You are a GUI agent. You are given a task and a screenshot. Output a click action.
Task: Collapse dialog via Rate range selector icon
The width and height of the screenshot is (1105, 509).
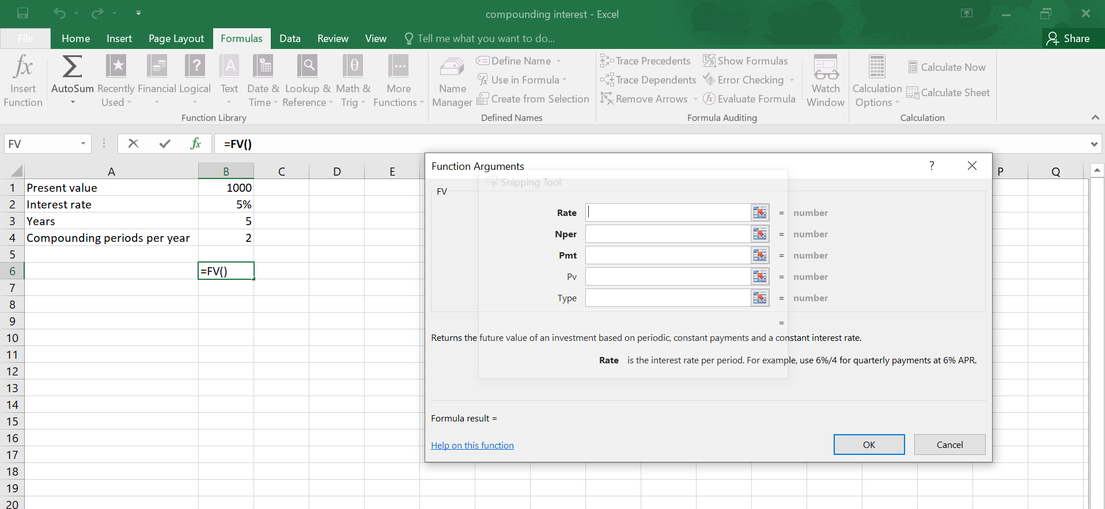[x=760, y=212]
